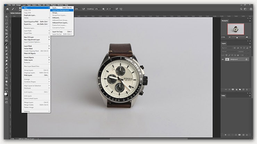The width and height of the screenshot is (257, 144).
Task: Select the Brush tool in toolbox
Action: pyautogui.click(x=7, y=44)
